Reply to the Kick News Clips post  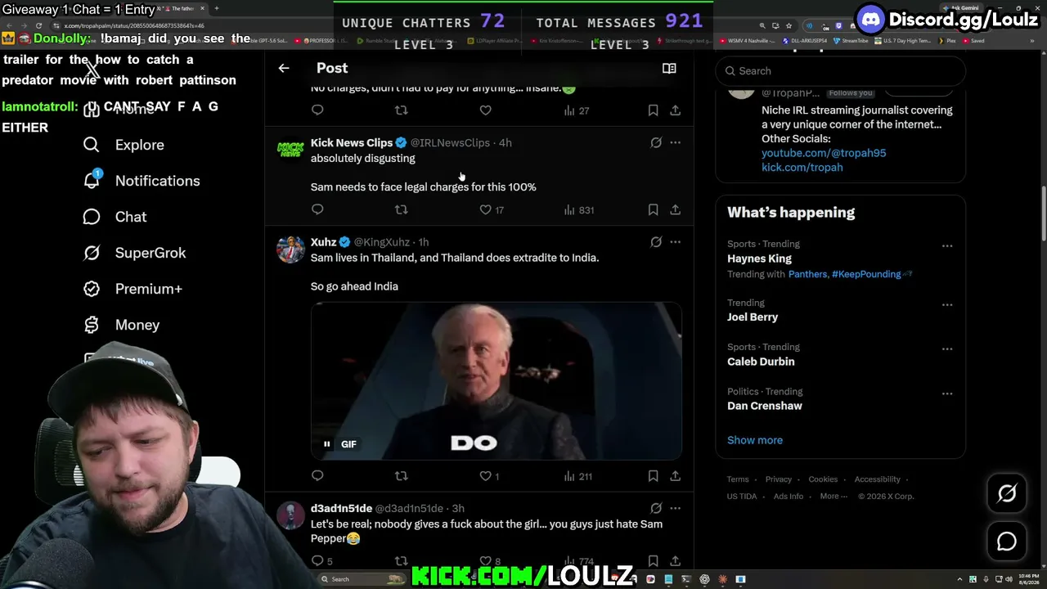(317, 209)
